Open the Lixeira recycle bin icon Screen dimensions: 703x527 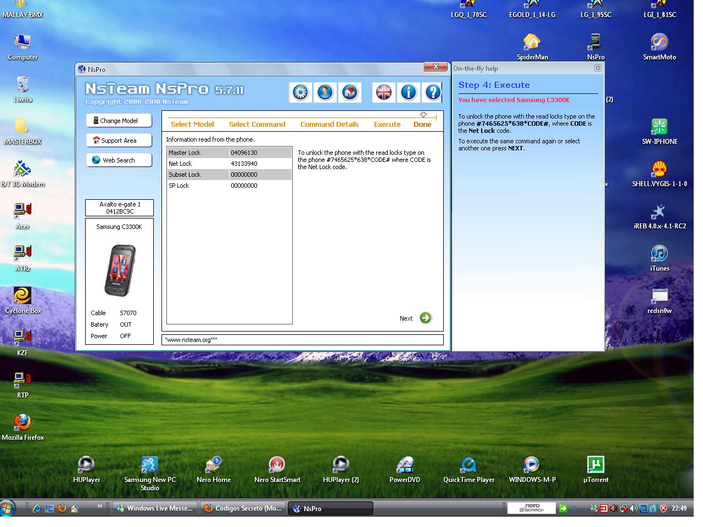pos(23,89)
